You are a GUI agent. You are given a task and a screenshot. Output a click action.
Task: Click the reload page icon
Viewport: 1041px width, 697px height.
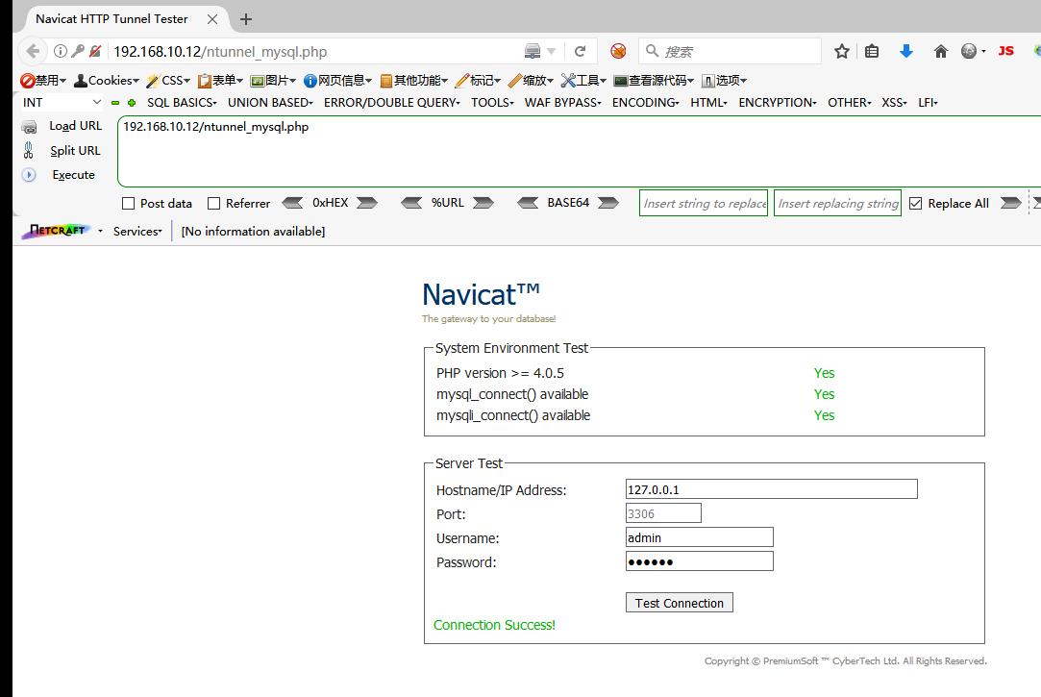pos(580,51)
